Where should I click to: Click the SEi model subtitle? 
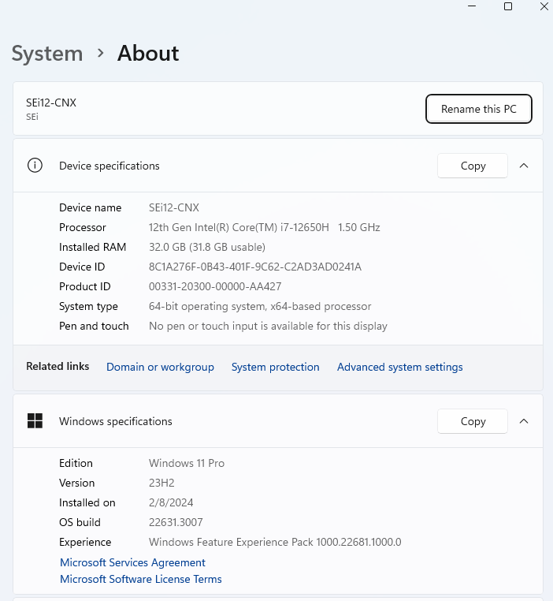pyautogui.click(x=32, y=117)
